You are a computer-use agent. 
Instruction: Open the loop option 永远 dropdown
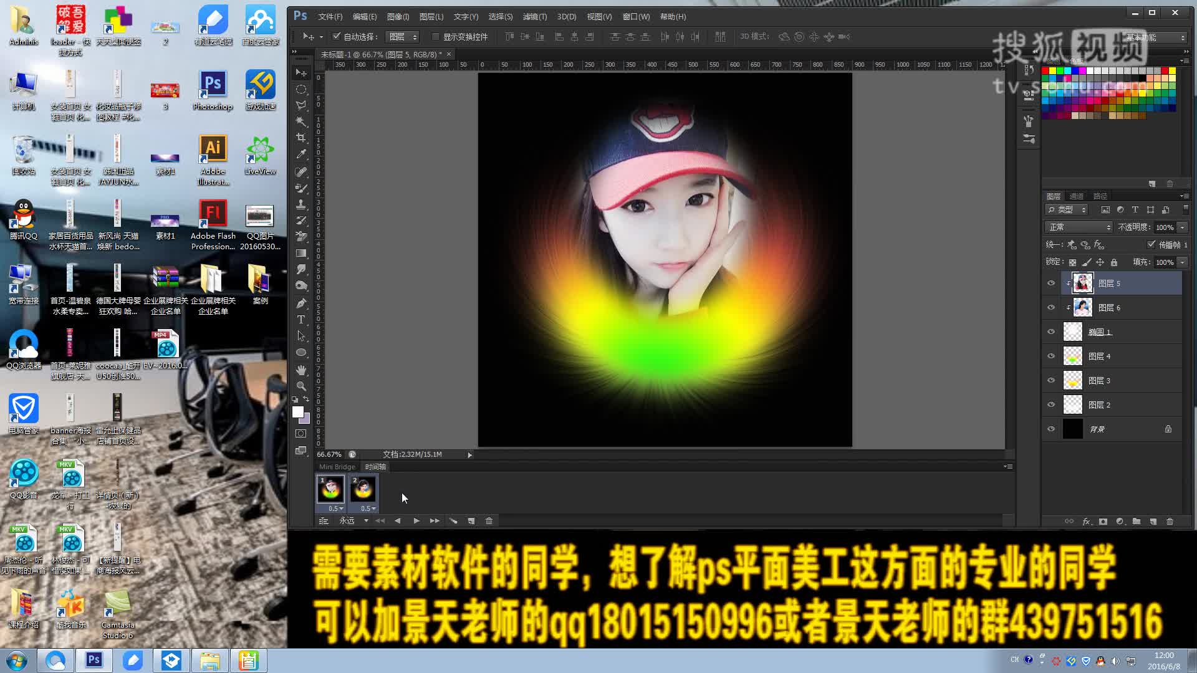353,521
